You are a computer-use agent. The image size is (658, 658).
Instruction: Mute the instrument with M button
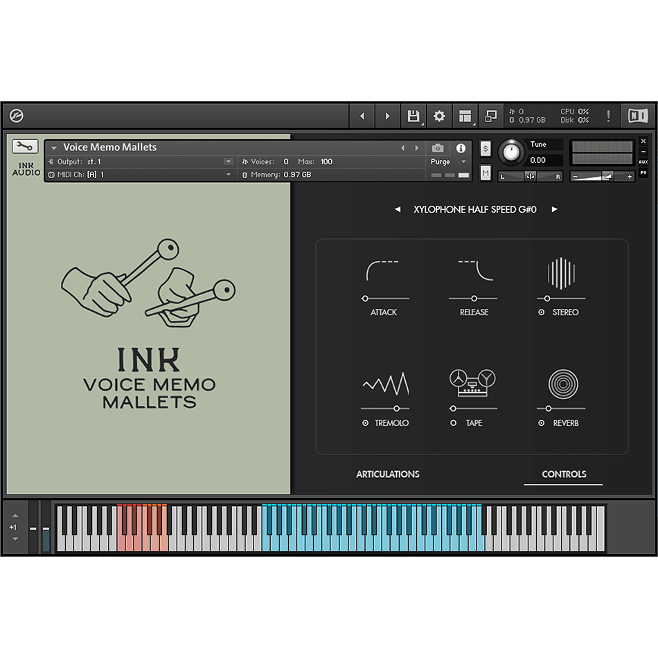click(486, 172)
